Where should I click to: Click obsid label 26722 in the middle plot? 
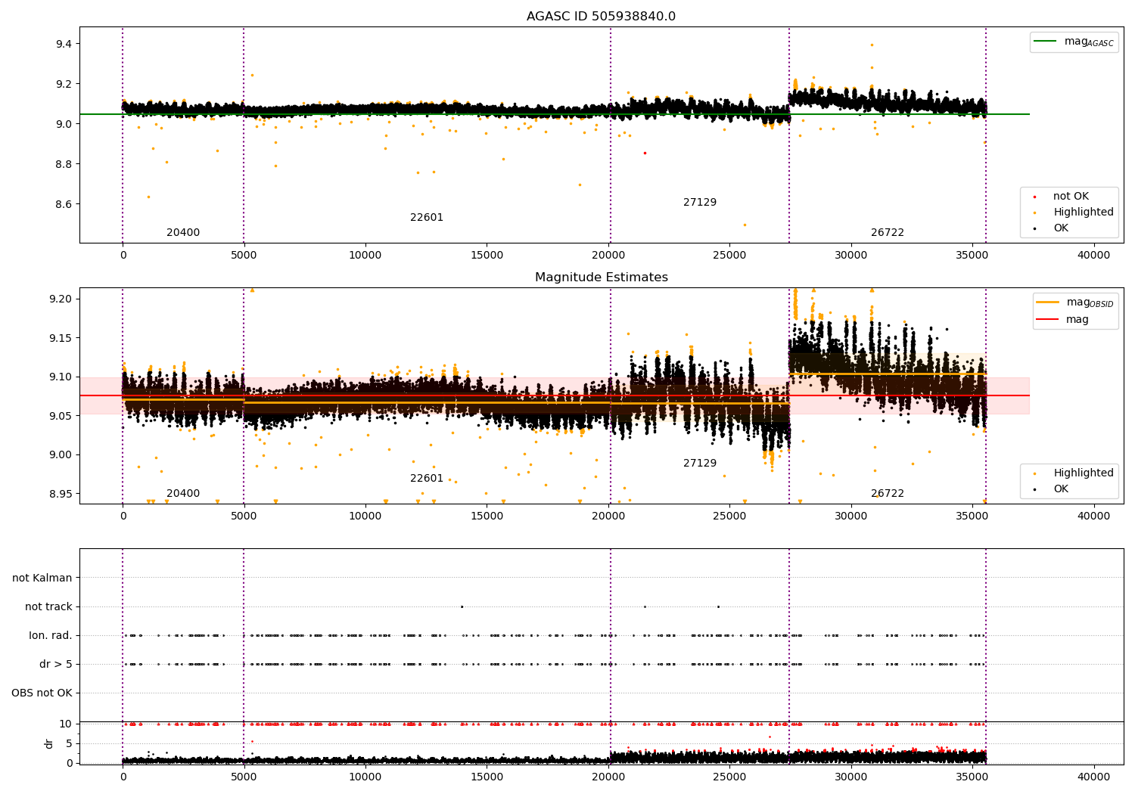[x=888, y=494]
